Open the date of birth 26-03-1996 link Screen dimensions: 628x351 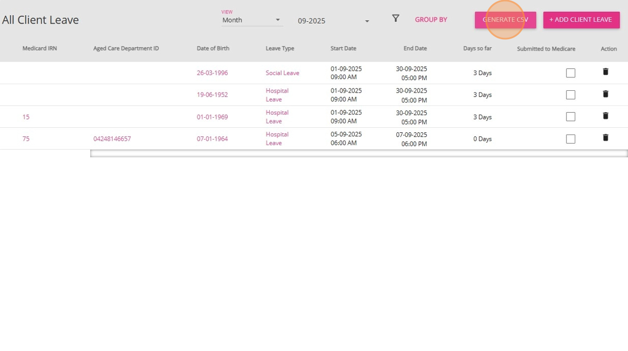coord(213,73)
